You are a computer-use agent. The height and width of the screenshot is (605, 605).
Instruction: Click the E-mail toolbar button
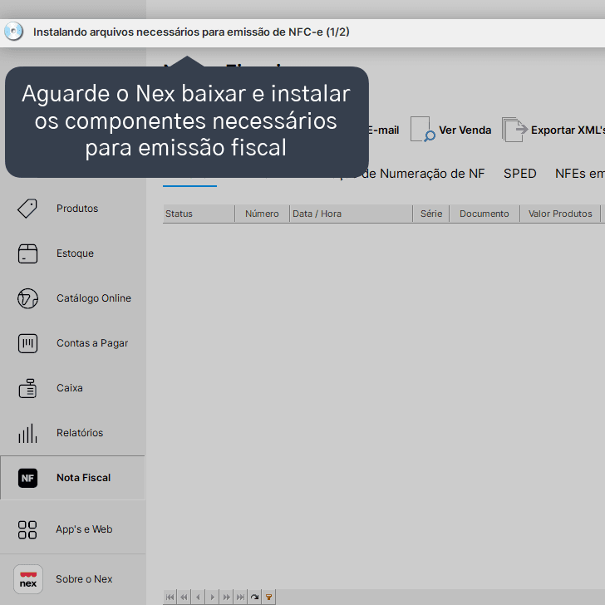pos(384,130)
